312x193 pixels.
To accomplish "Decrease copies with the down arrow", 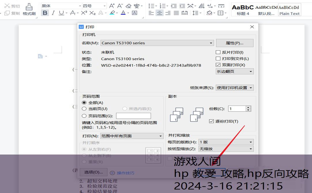I will pos(248,110).
